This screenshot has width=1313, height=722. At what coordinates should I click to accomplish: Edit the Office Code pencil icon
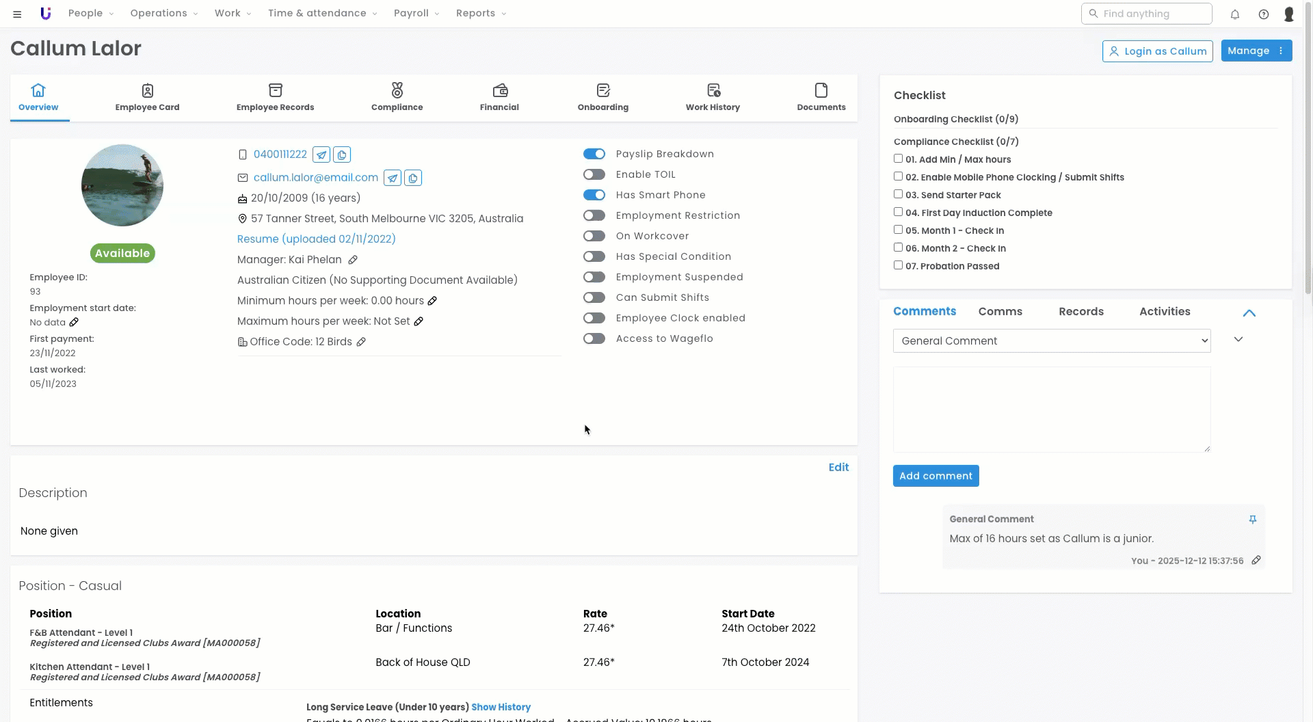click(361, 342)
